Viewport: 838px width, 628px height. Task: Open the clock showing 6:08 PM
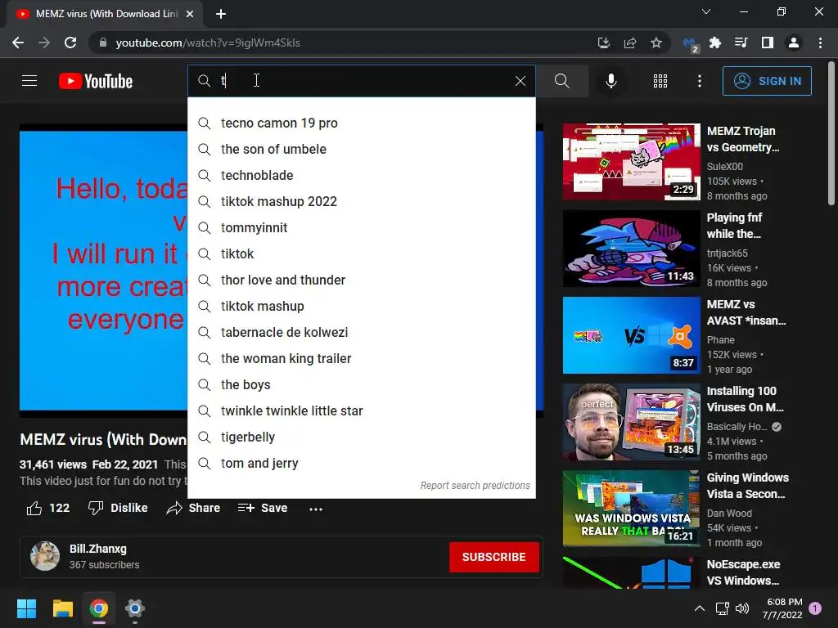tap(782, 608)
